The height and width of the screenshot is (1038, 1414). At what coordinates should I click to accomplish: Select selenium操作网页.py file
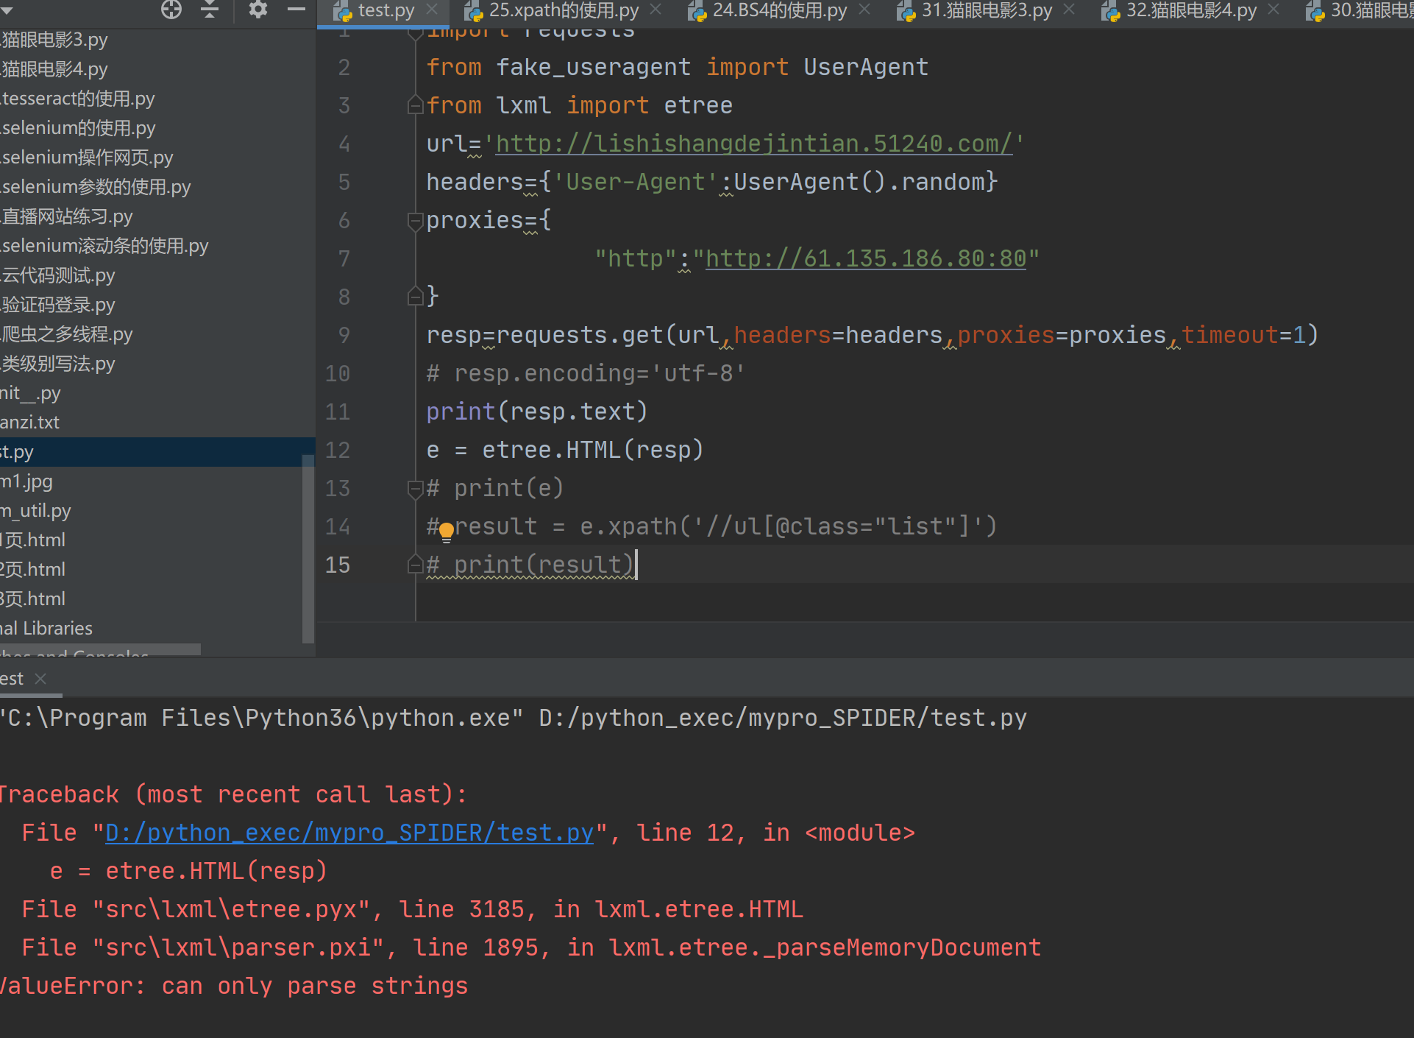[87, 158]
